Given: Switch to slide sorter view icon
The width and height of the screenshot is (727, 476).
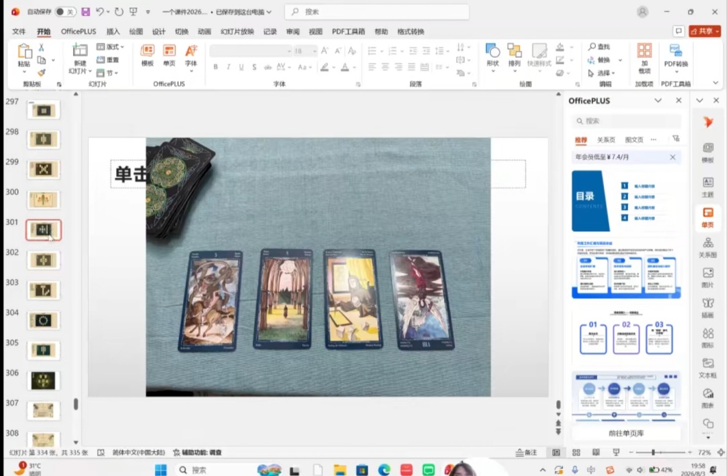Looking at the screenshot, I should [576, 452].
